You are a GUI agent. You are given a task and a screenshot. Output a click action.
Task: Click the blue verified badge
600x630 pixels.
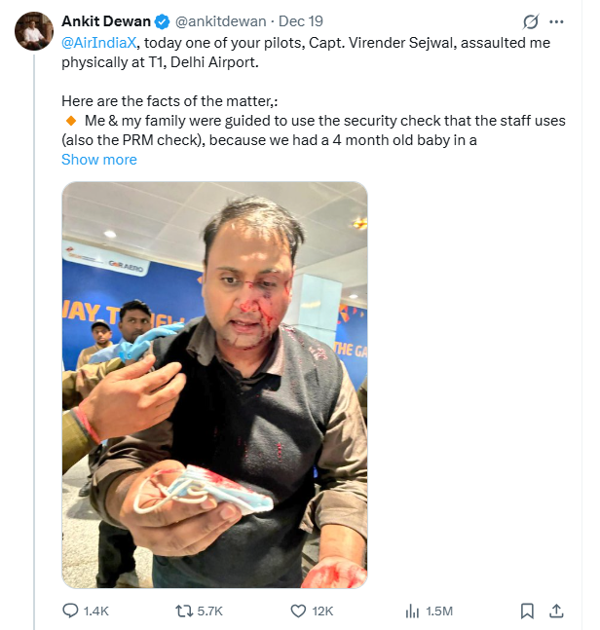point(162,21)
